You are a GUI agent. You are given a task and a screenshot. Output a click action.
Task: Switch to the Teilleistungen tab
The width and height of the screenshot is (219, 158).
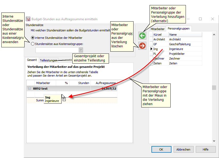point(49,60)
